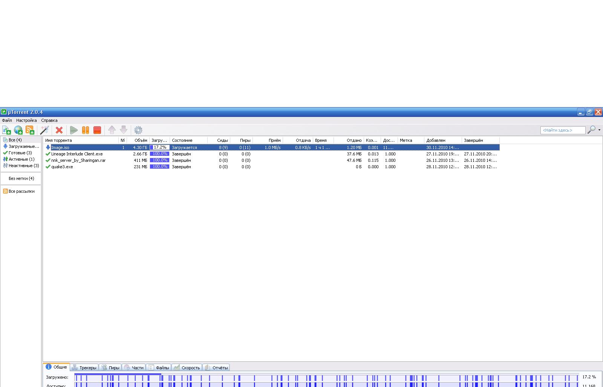Screen dimensions: 603x387
Task: Click the green checkmark beside nnk_server_by_Sharingan.rar
Action: (48, 160)
